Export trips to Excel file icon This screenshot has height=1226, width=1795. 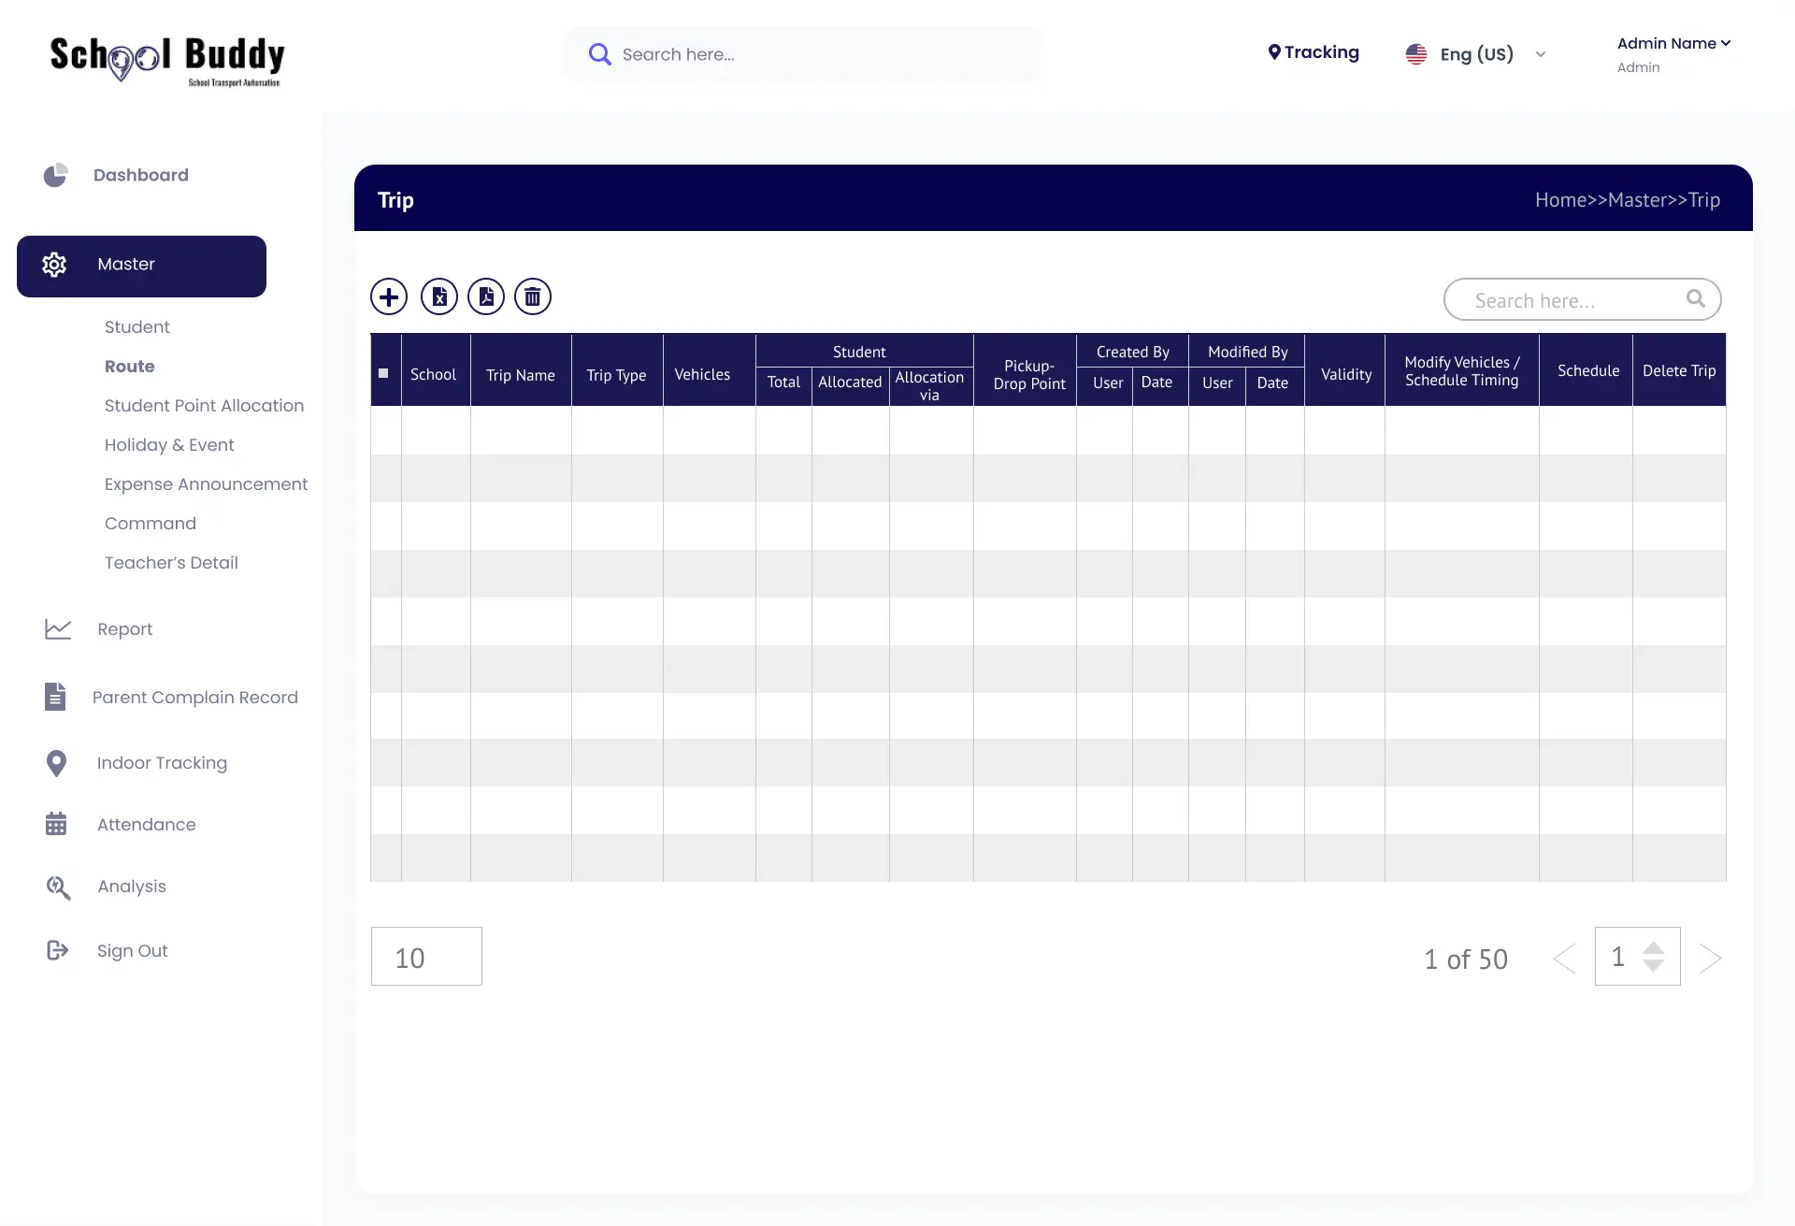439,297
